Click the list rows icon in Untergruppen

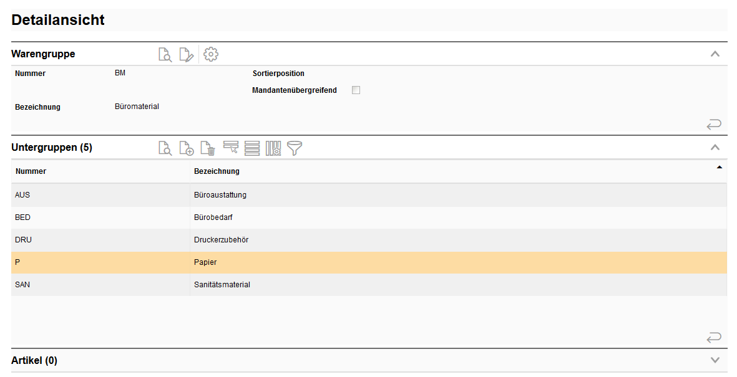252,148
